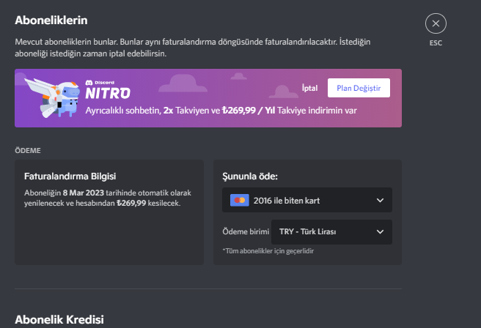Click the chevron arrow of the card dropdown
The width and height of the screenshot is (481, 328).
tap(380, 201)
